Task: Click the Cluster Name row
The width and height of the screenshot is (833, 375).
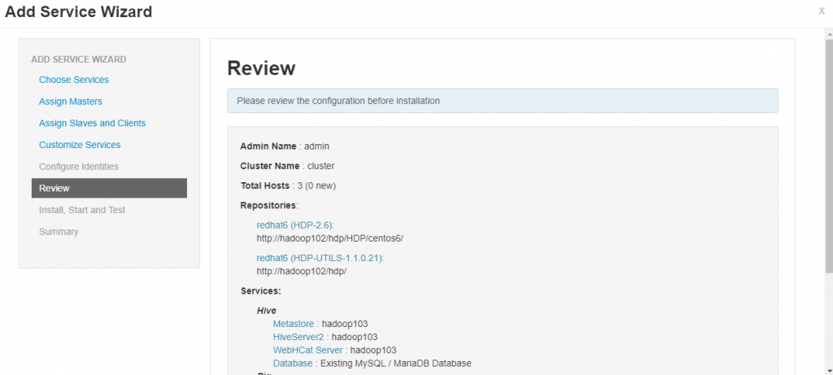Action: pos(287,166)
